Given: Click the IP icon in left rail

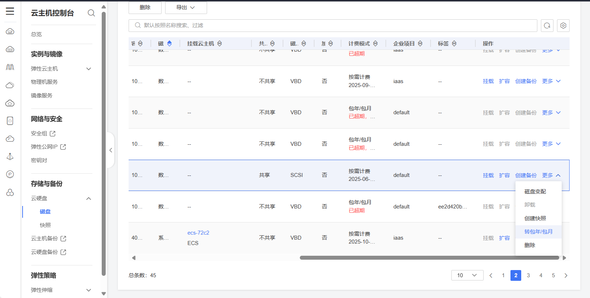Looking at the screenshot, I should click(x=10, y=174).
